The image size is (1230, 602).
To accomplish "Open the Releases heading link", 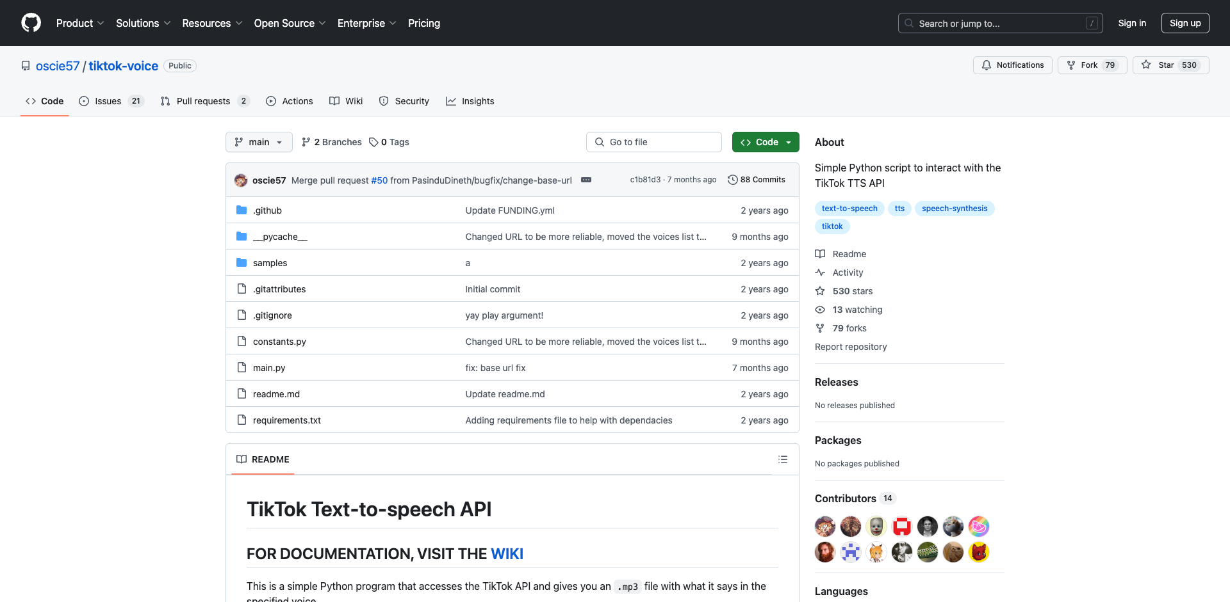I will coord(836,382).
